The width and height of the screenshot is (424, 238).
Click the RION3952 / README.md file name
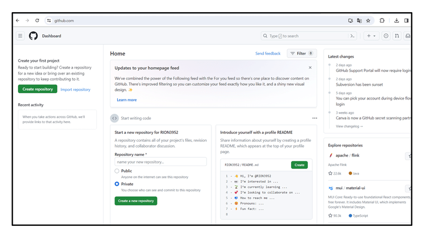242,165
